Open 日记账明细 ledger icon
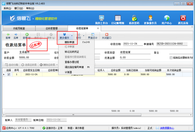Viewport: 195px width, 132px height. 118,18
